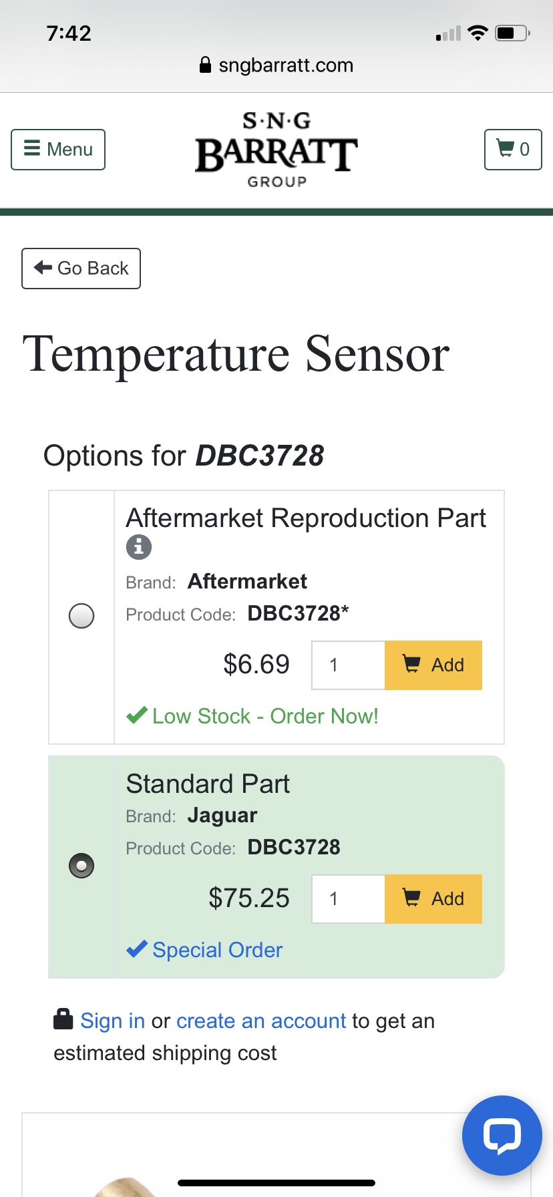The width and height of the screenshot is (553, 1197).
Task: Tap the sngbarratt.com address bar
Action: tap(286, 65)
